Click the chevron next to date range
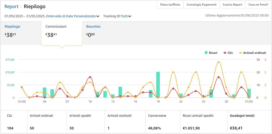Screen dimensions: 272x134 (98, 16)
